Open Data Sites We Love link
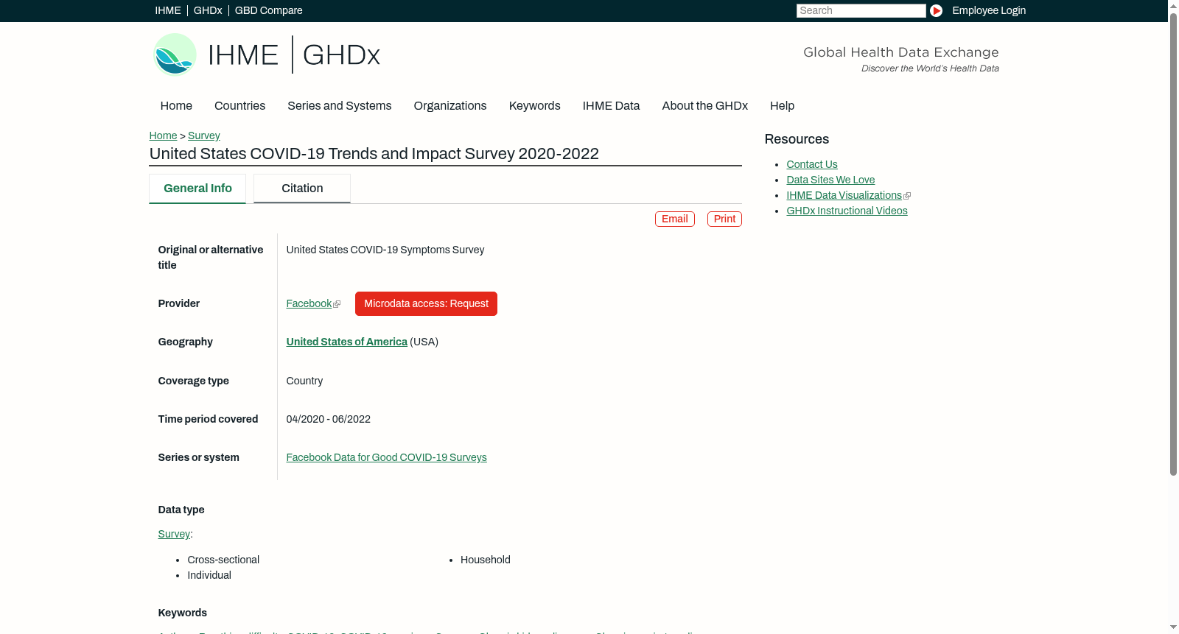This screenshot has width=1179, height=634. 830,180
